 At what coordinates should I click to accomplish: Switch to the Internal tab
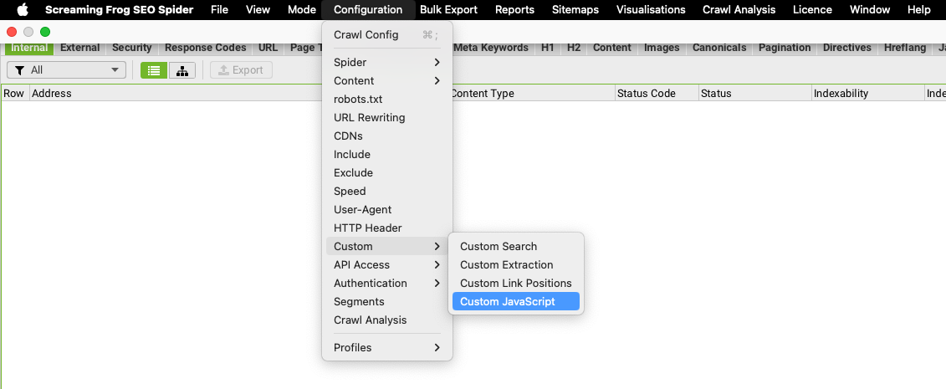tap(29, 48)
